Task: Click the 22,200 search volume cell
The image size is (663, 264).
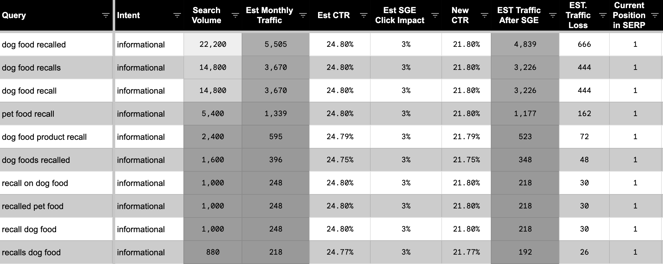Action: (x=213, y=44)
